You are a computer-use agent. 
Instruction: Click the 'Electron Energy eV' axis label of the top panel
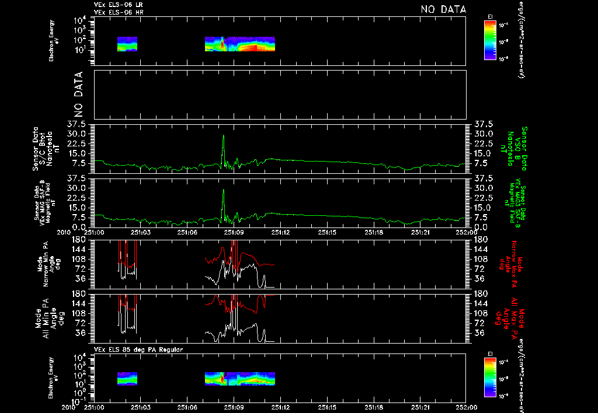(x=53, y=40)
